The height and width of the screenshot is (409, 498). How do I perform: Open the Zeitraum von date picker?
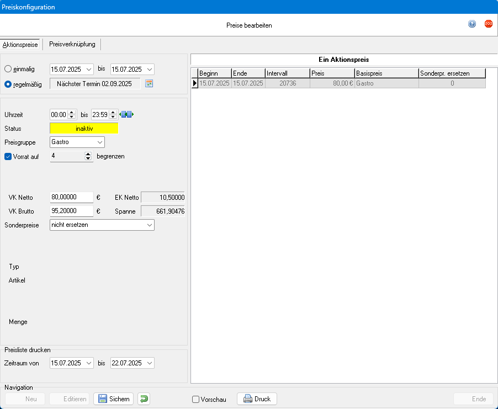pyautogui.click(x=89, y=363)
